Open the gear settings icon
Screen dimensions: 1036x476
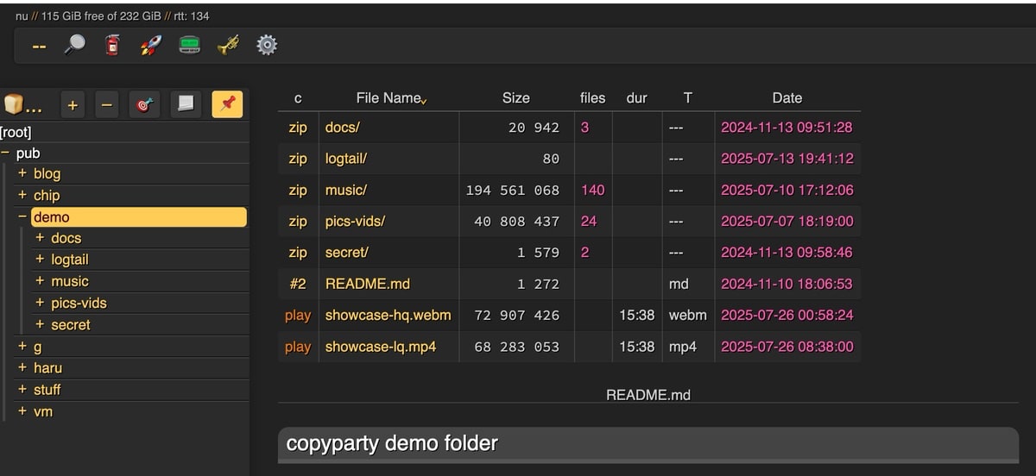tap(267, 45)
